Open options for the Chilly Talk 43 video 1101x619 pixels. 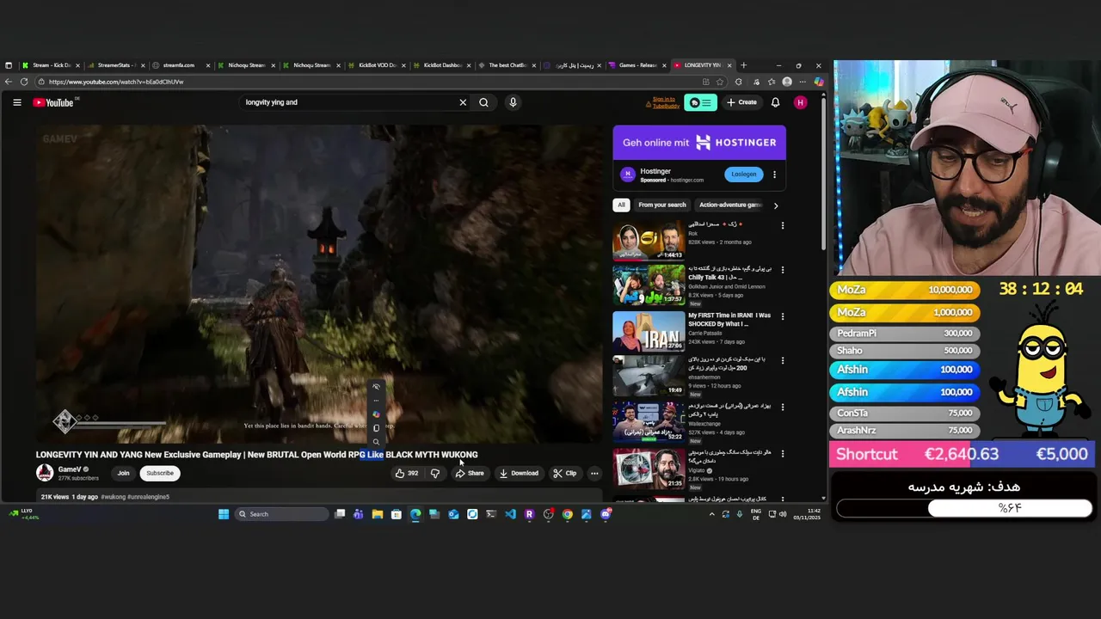(782, 270)
